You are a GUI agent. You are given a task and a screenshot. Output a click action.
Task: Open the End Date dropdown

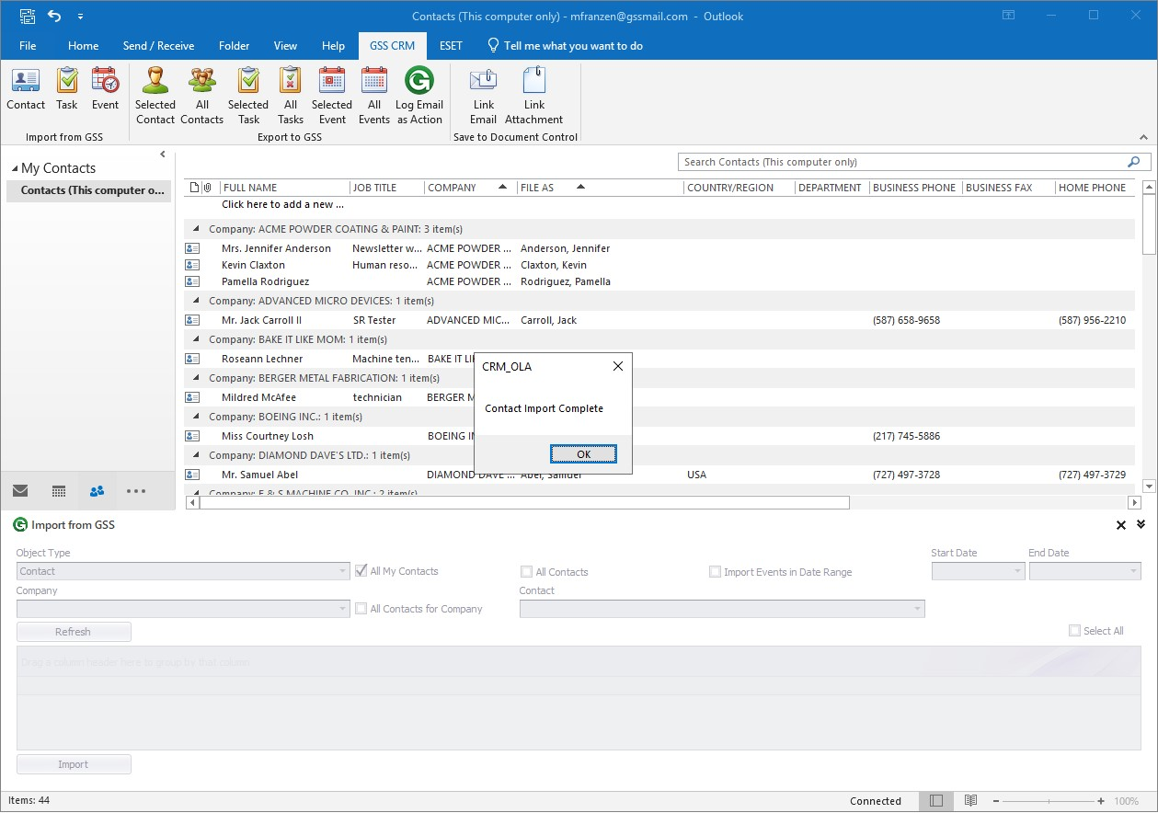point(1133,571)
